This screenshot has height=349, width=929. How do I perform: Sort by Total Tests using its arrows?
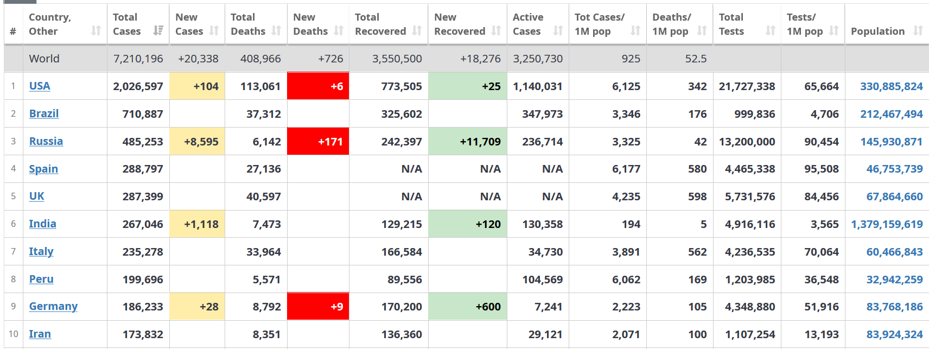click(x=771, y=31)
